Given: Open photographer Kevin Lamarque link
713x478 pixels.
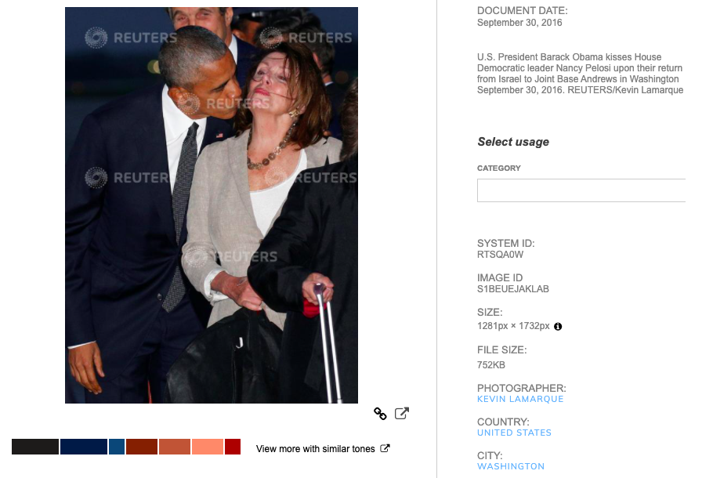Looking at the screenshot, I should pyautogui.click(x=520, y=399).
